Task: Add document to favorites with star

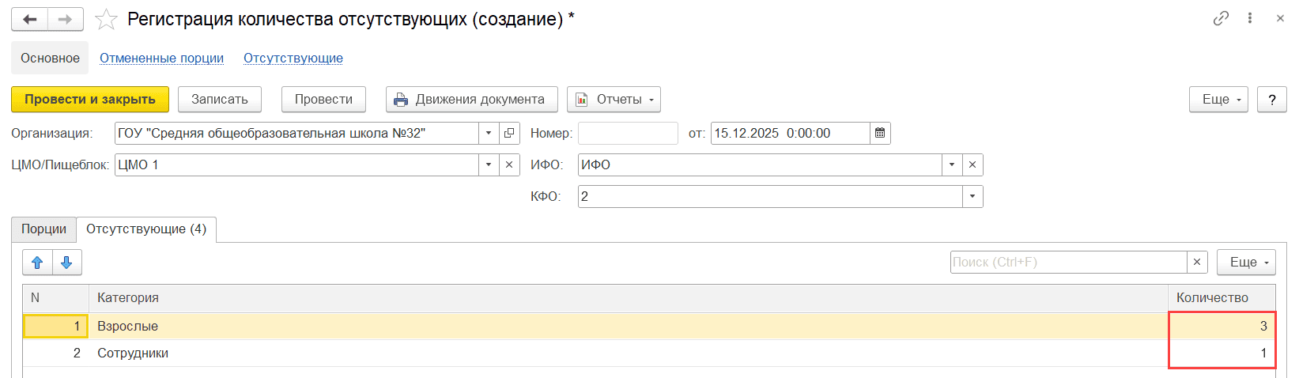Action: pos(106,20)
